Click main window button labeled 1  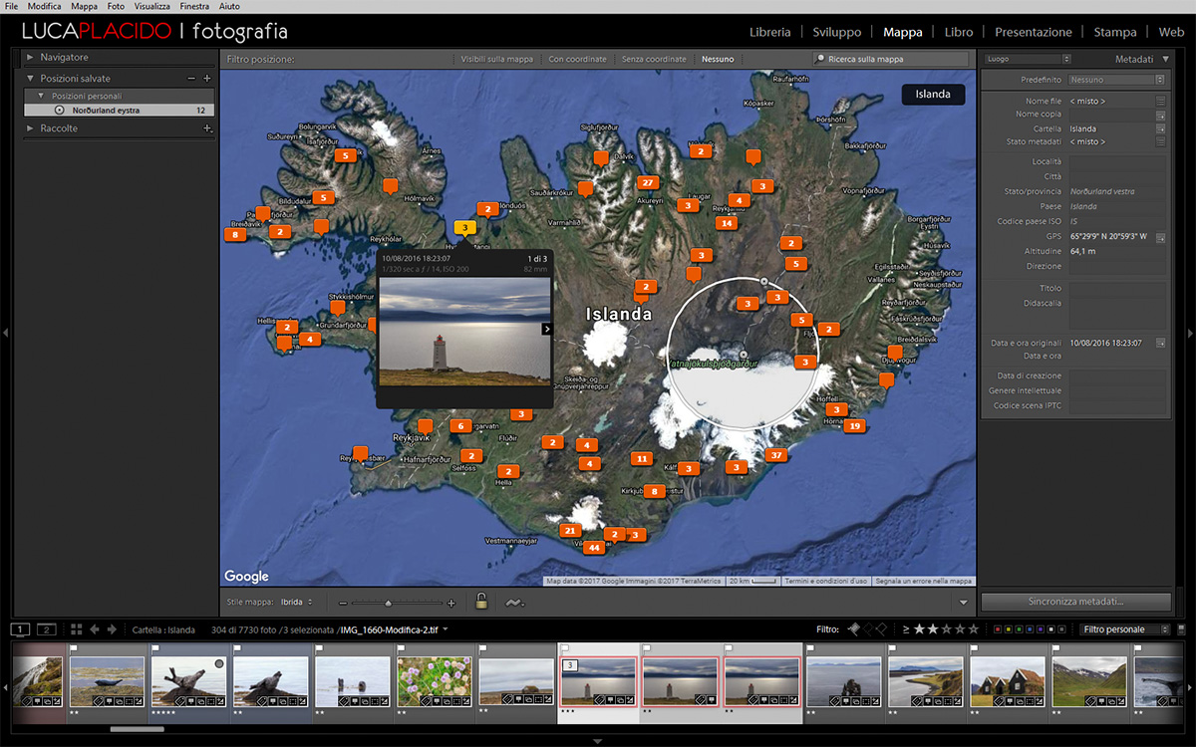[x=22, y=629]
